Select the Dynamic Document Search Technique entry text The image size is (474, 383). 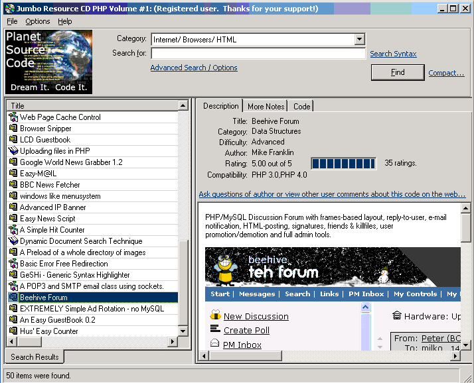[81, 241]
